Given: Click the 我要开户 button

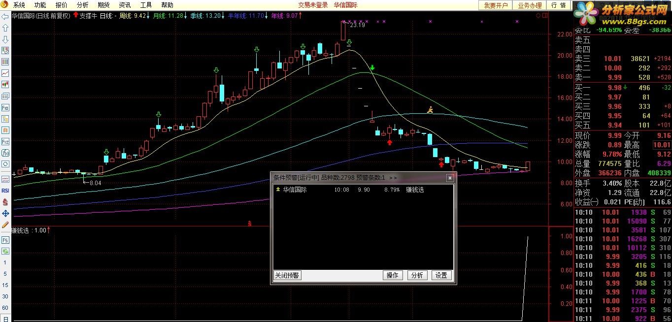Looking at the screenshot, I should [x=496, y=5].
